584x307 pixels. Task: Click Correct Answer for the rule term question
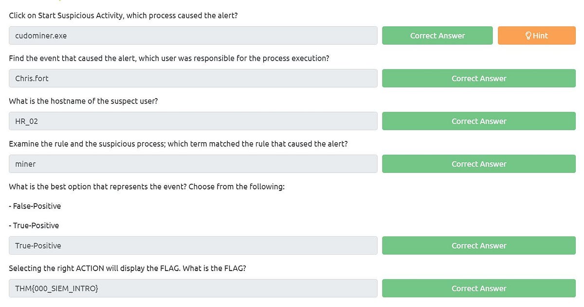(478, 164)
